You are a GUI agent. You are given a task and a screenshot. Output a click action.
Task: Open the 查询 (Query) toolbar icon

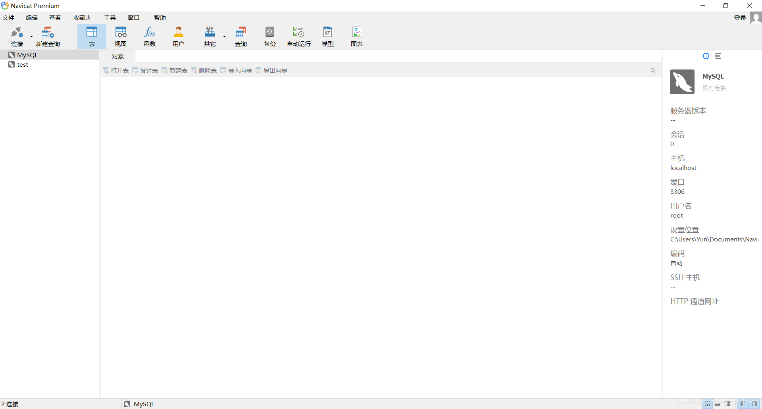click(x=241, y=37)
